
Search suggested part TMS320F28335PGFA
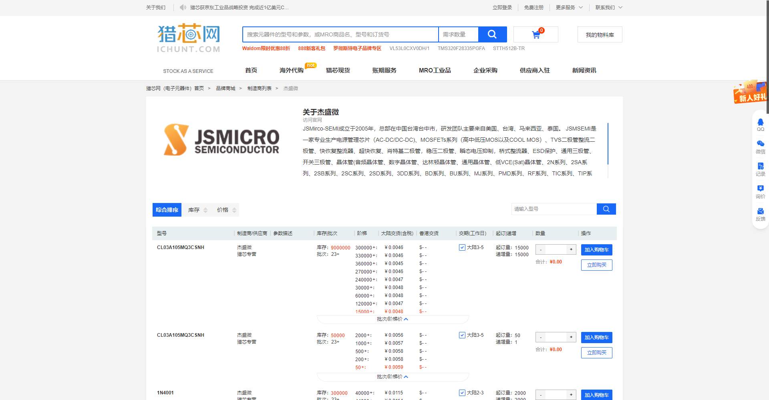461,48
